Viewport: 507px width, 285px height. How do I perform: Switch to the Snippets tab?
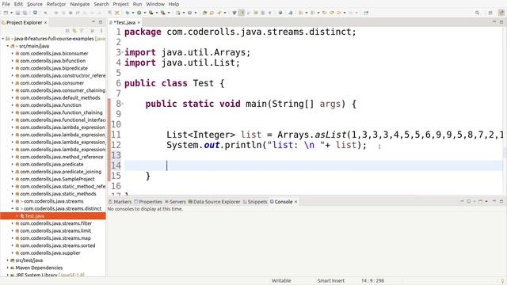[x=255, y=202]
